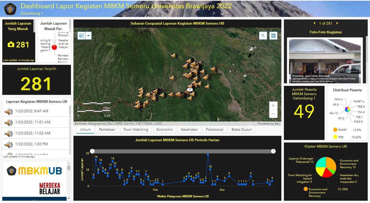Click the small Distribusi Peserta pie chart

(x=347, y=109)
